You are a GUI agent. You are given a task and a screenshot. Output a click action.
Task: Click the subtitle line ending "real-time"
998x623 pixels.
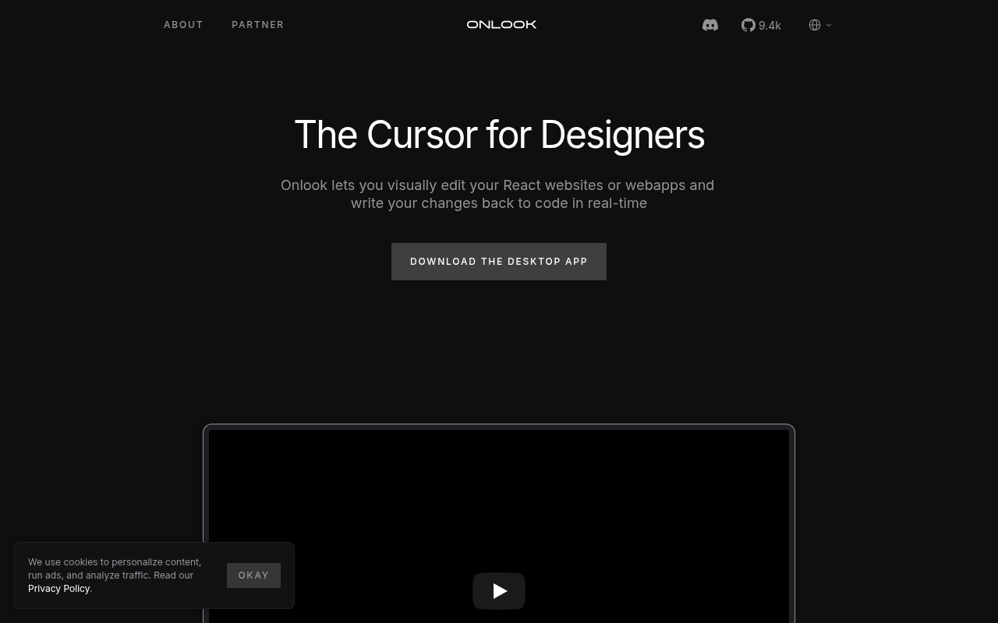point(499,203)
